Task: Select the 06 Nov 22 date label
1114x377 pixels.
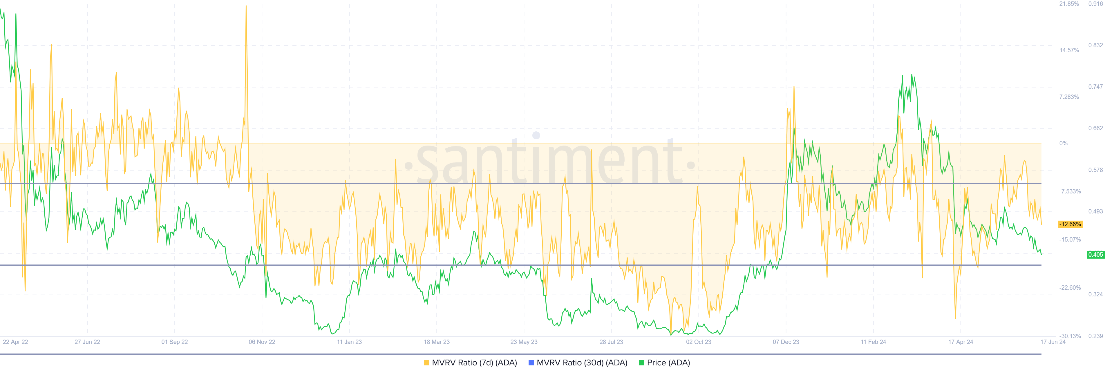Action: (x=262, y=342)
